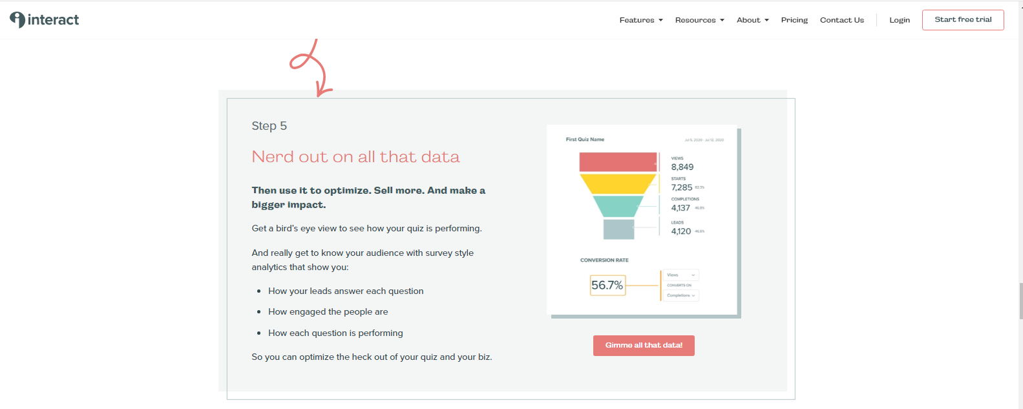Screen dimensions: 1023x409
Task: Click the Gimme all that data! button
Action: (x=644, y=345)
